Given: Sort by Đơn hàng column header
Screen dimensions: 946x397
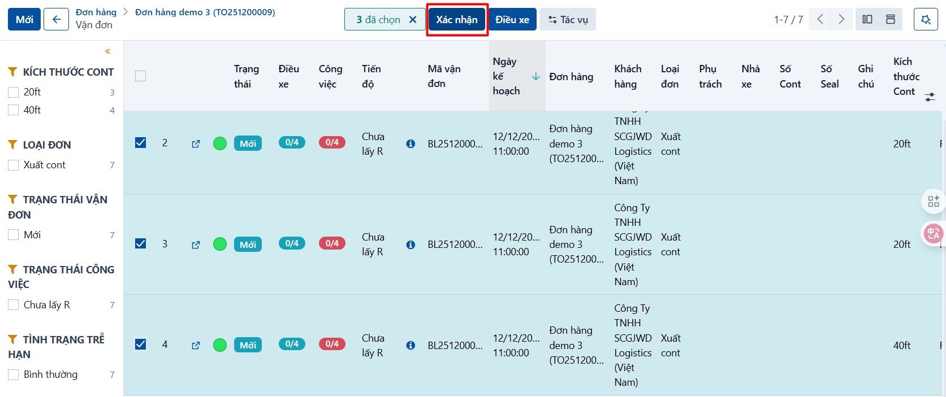Looking at the screenshot, I should click(x=571, y=76).
